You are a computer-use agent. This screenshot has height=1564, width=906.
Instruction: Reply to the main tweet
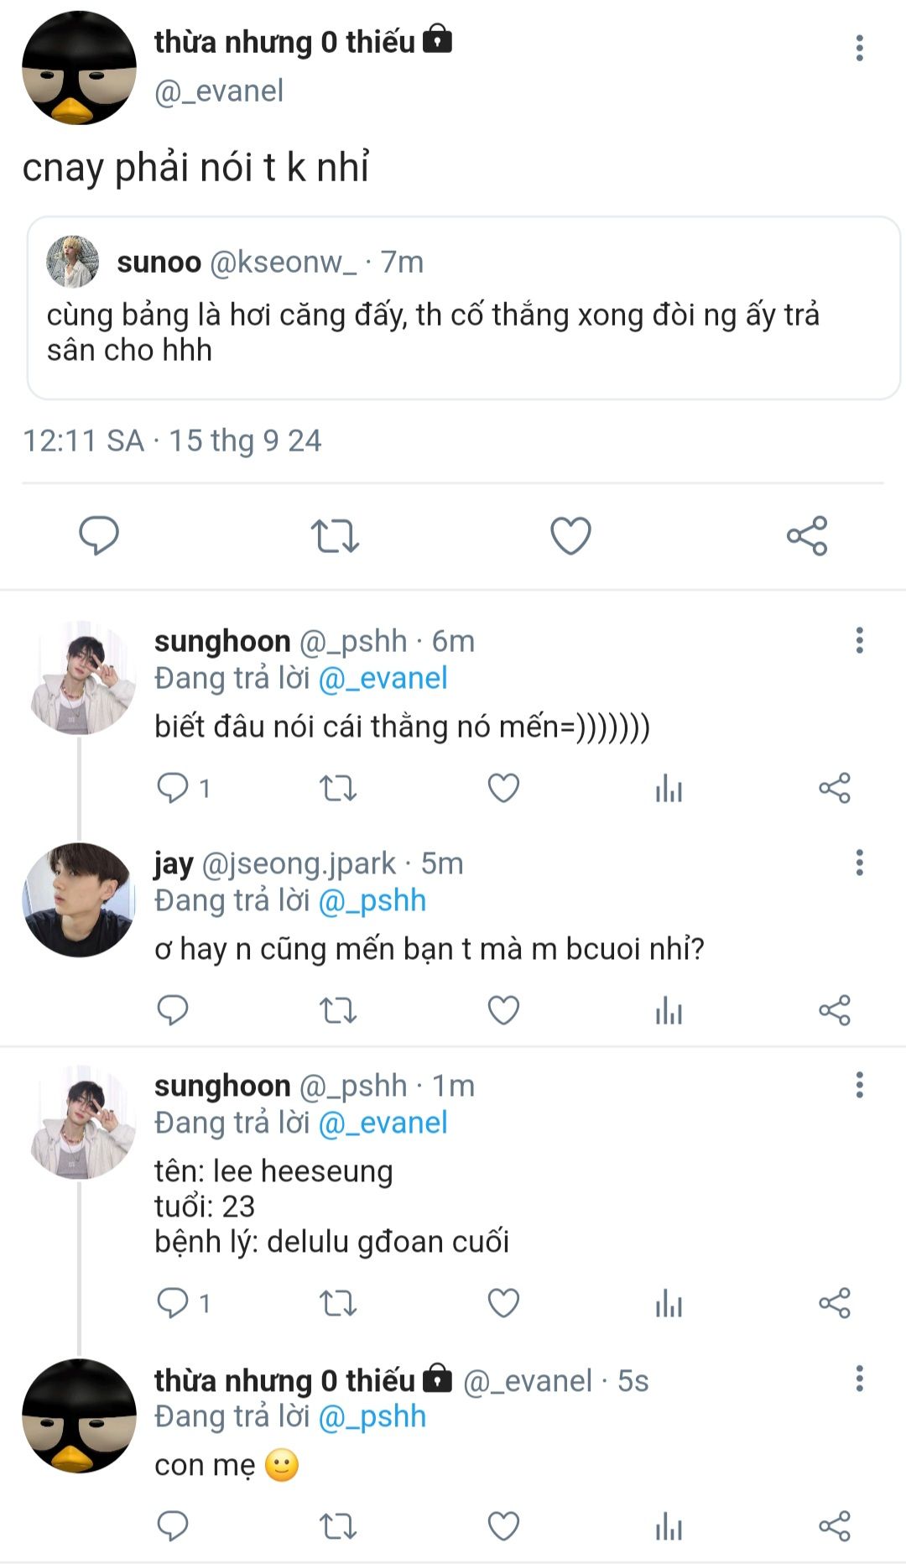(99, 535)
